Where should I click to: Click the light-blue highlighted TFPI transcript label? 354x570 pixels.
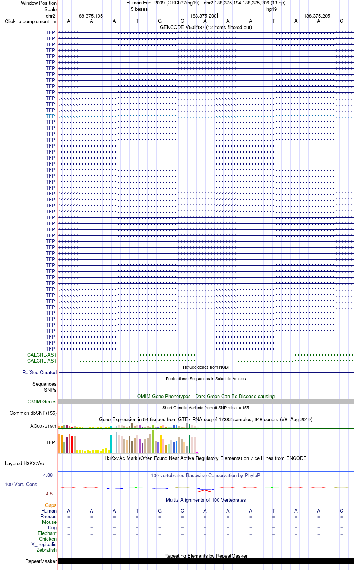pos(51,116)
